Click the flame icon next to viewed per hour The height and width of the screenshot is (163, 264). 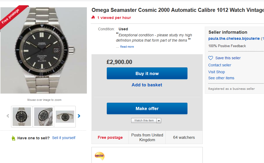coord(93,18)
